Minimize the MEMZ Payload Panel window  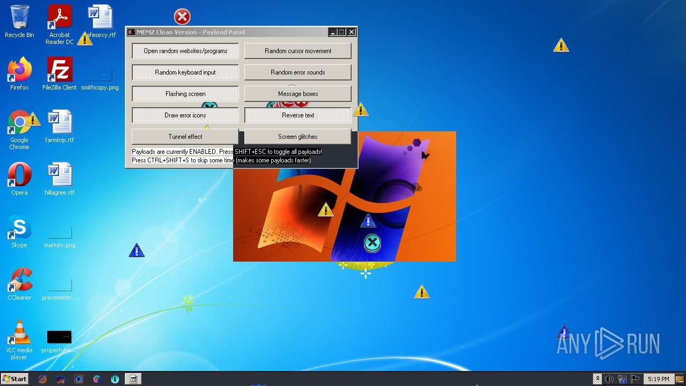click(x=332, y=32)
